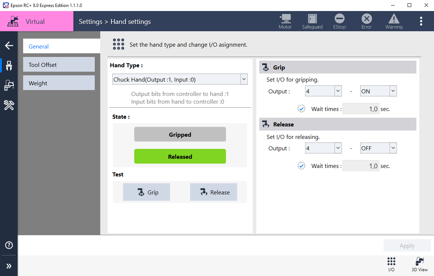
Task: Click the Settings breadcrumb link
Action: (x=91, y=22)
